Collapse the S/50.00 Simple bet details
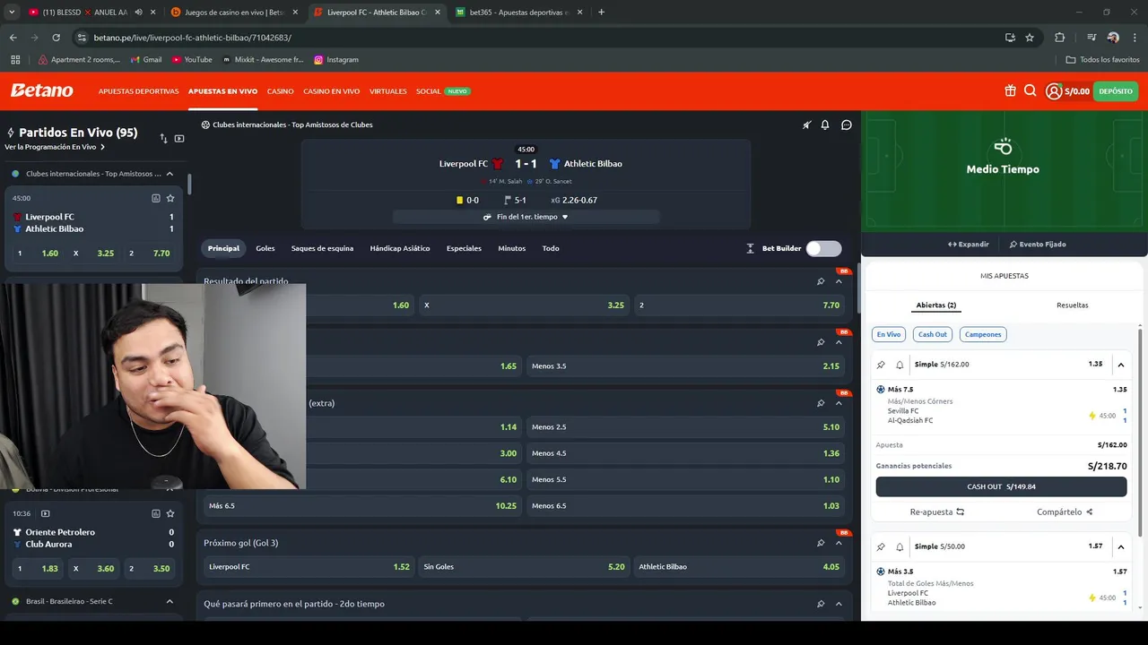Image resolution: width=1148 pixels, height=645 pixels. coord(1121,546)
